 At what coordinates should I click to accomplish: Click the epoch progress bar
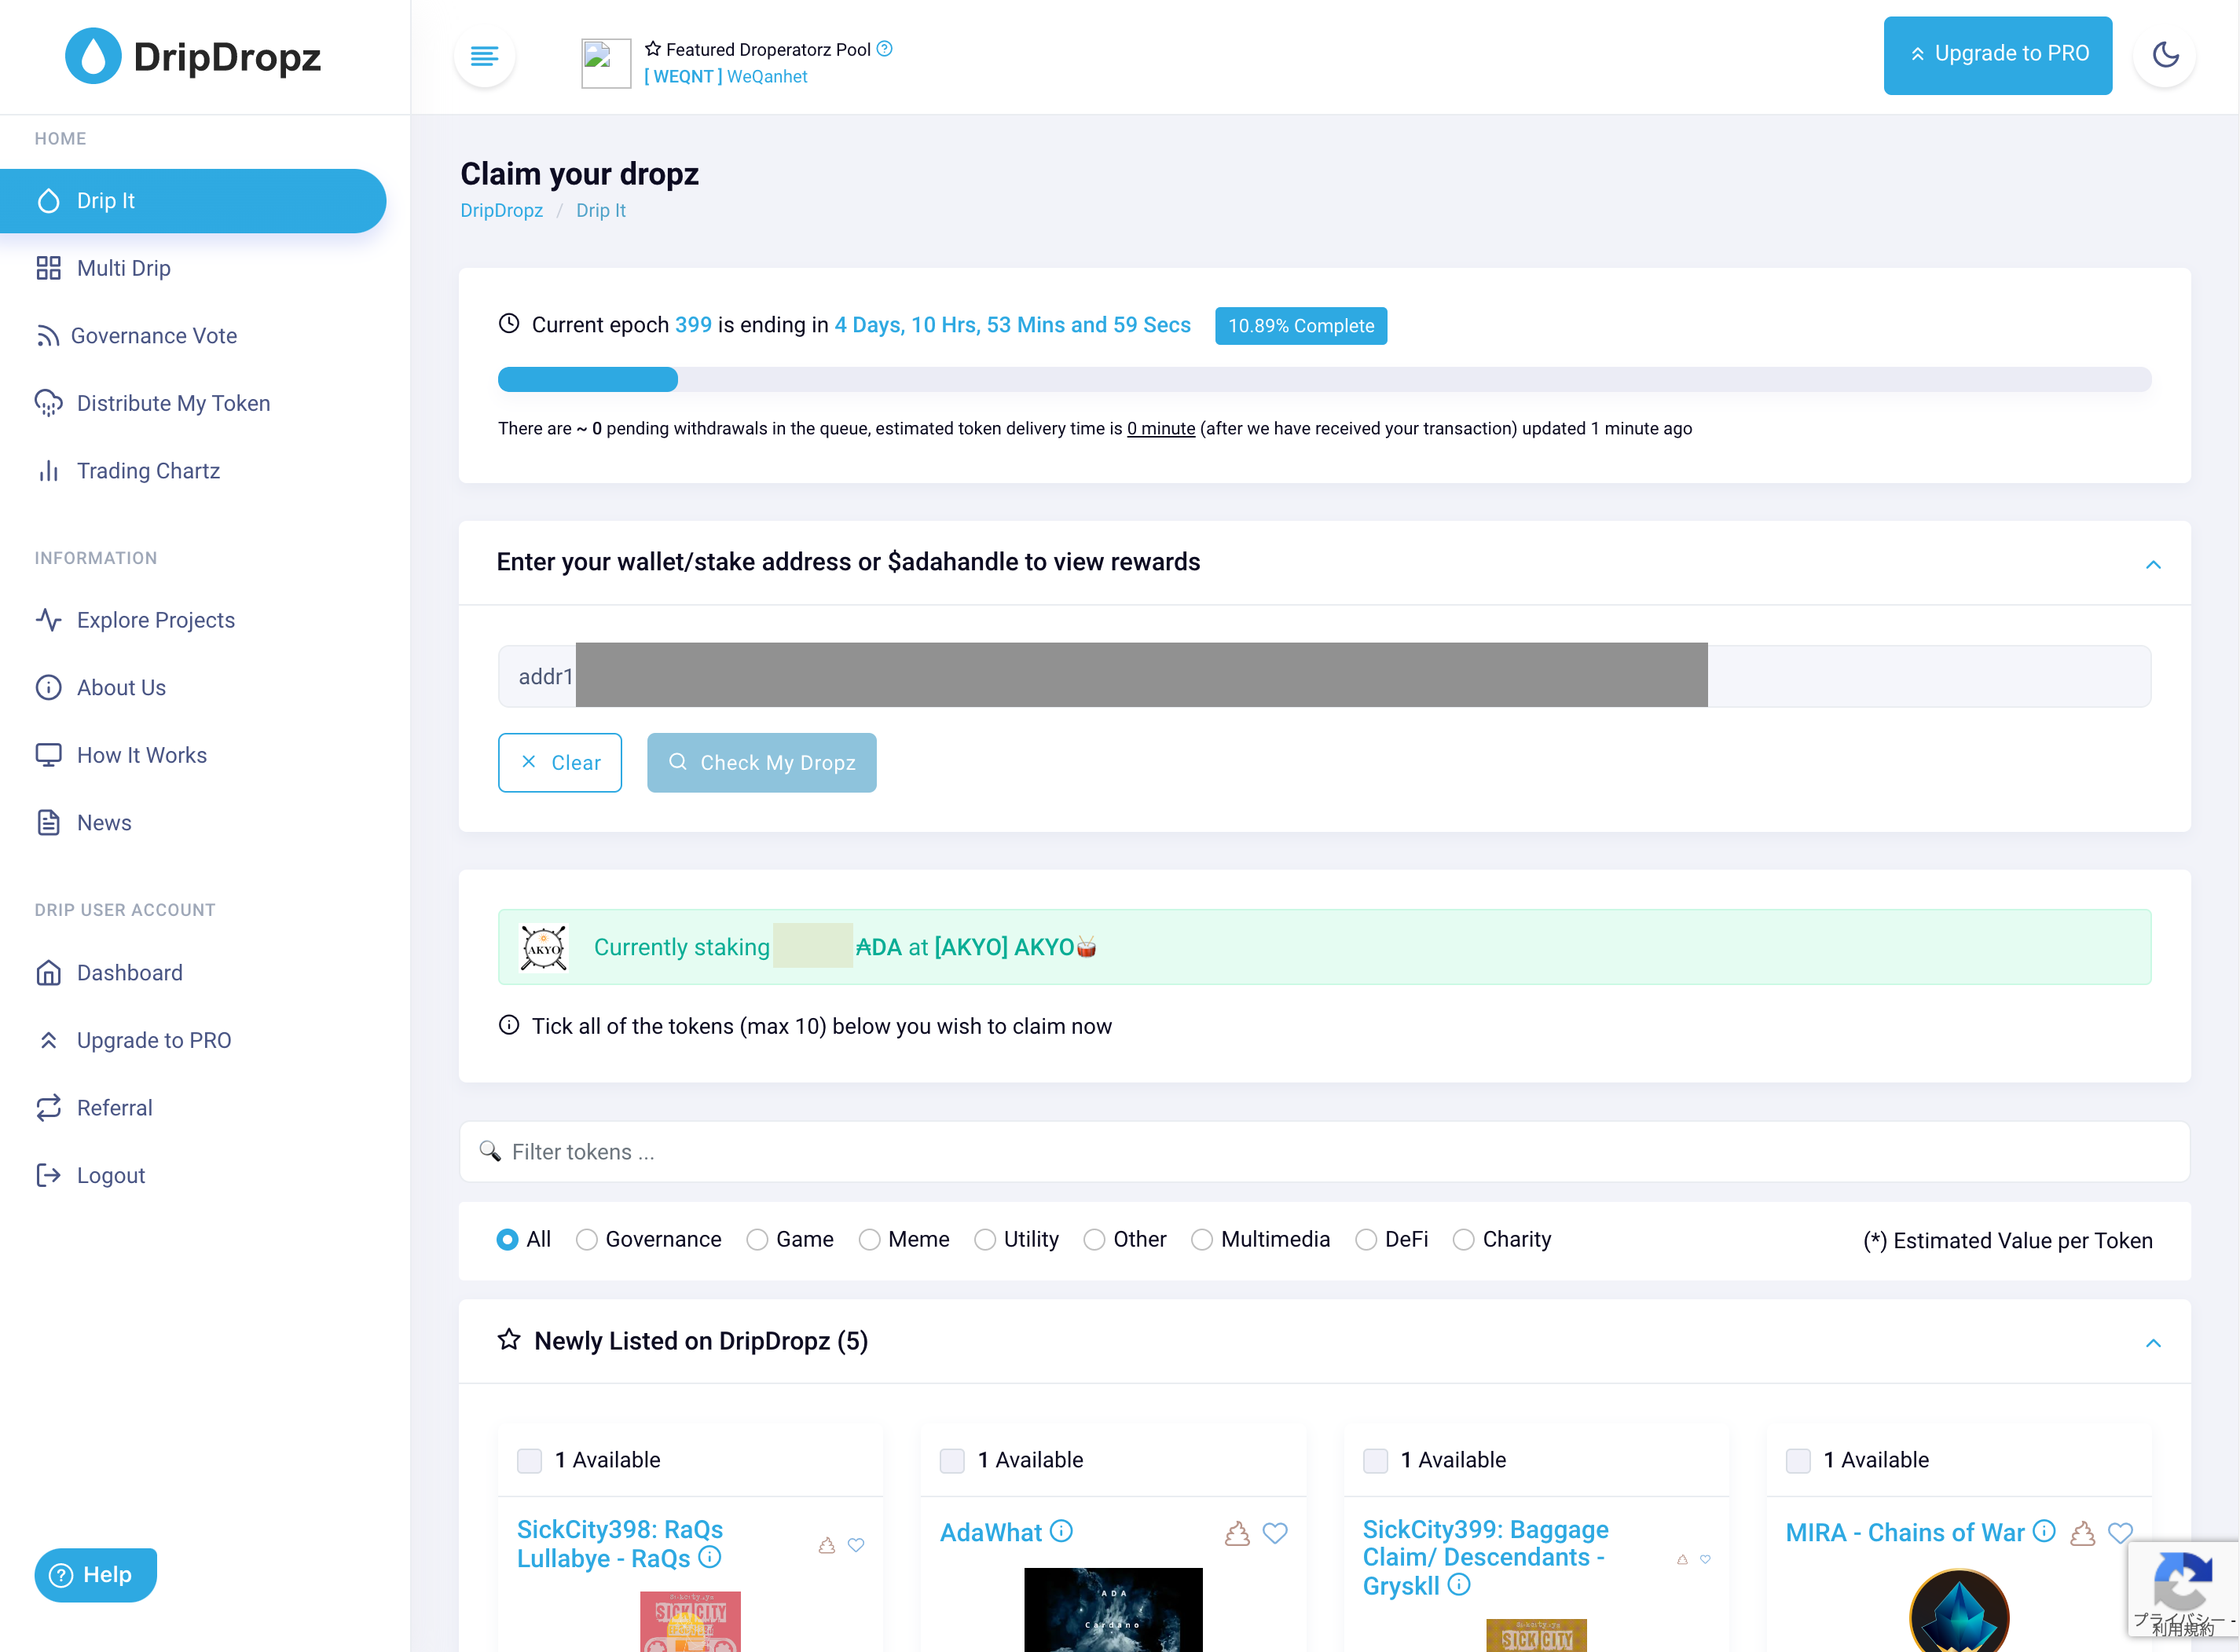(x=1324, y=379)
